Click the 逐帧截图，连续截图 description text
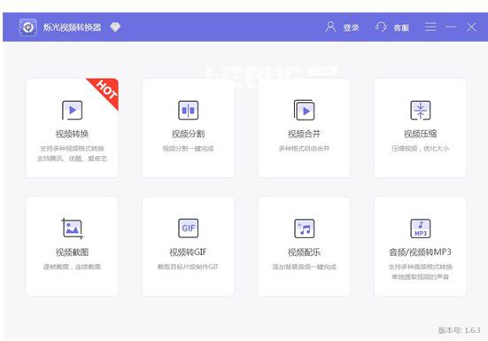The image size is (488, 341). tap(73, 267)
